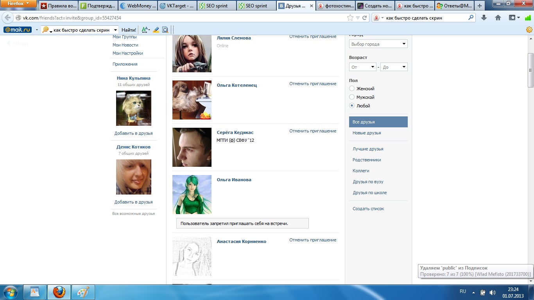Select the Женский gender radio button
The width and height of the screenshot is (534, 300).
[x=352, y=89]
